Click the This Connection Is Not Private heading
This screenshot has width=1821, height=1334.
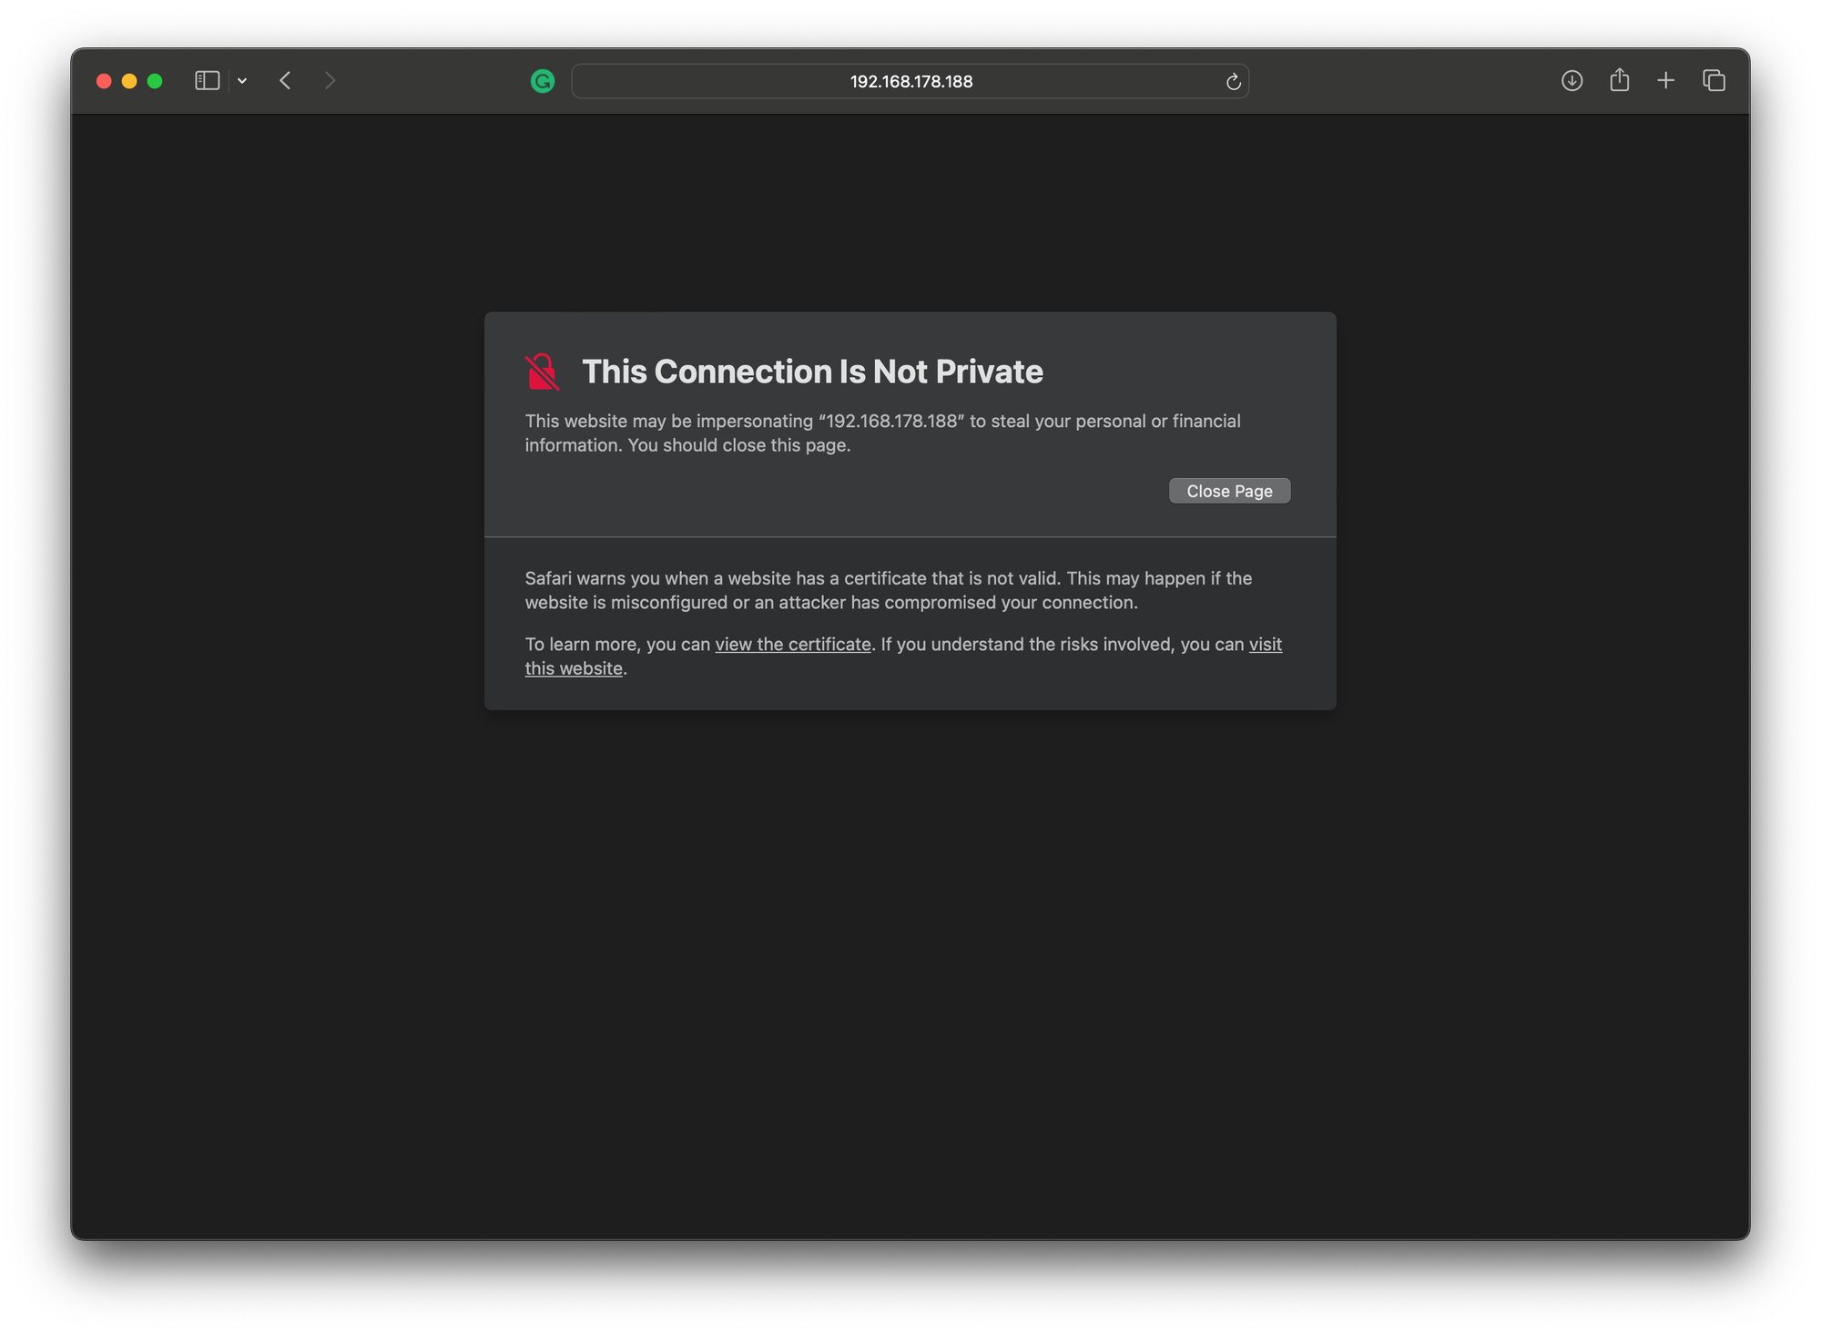(x=812, y=372)
